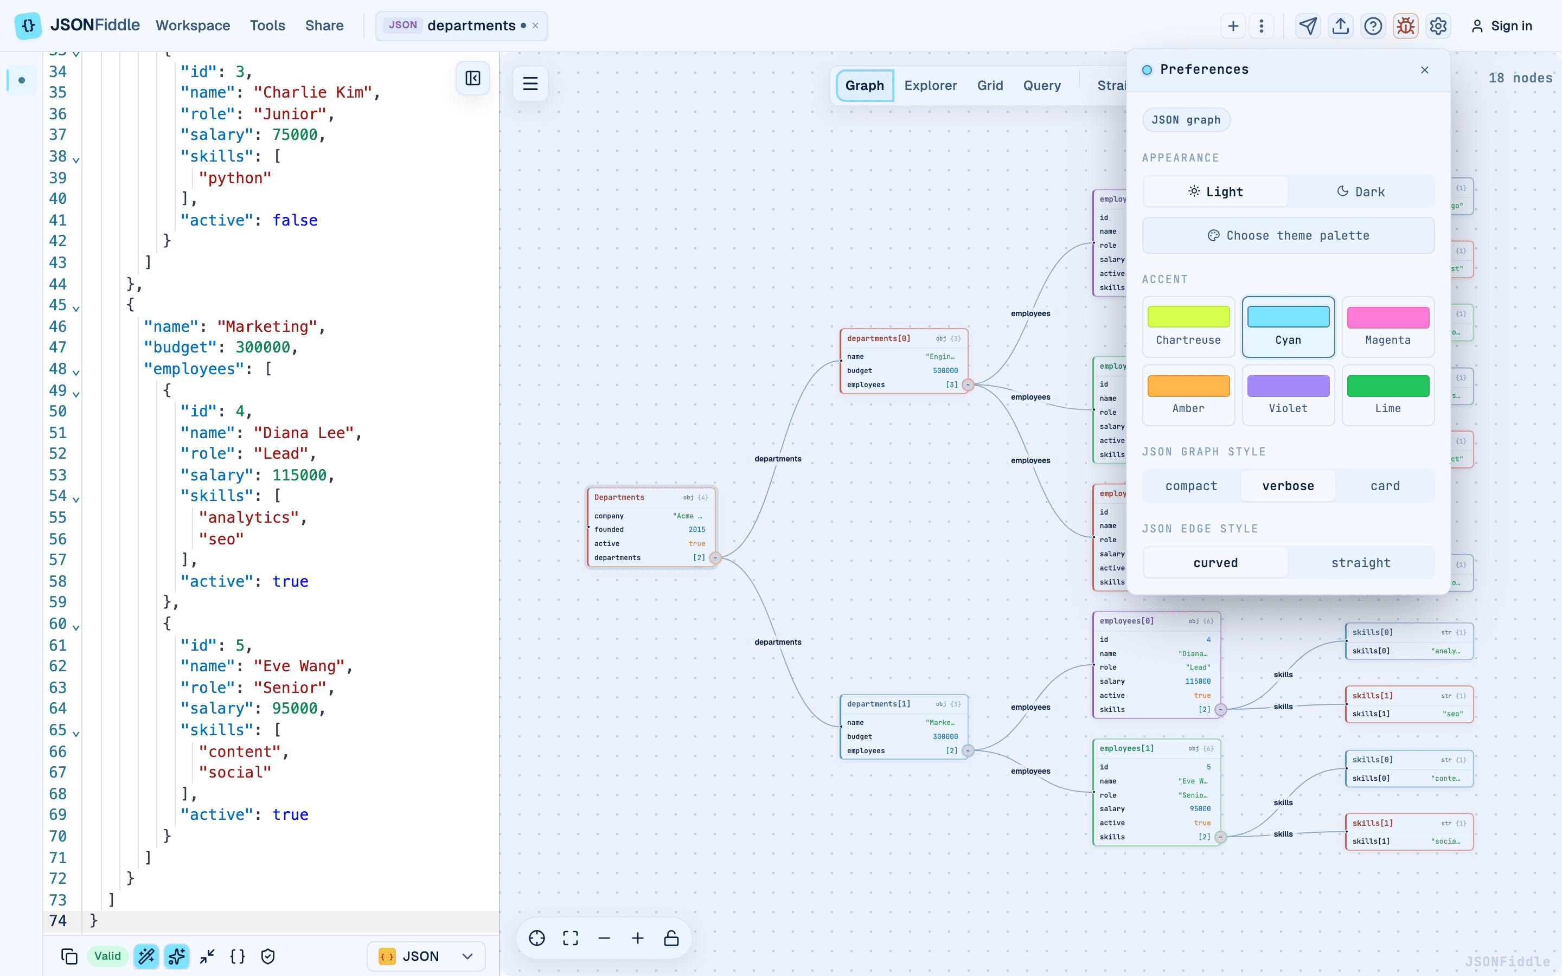1562x976 pixels.
Task: Fold code at line 38
Action: pos(76,159)
